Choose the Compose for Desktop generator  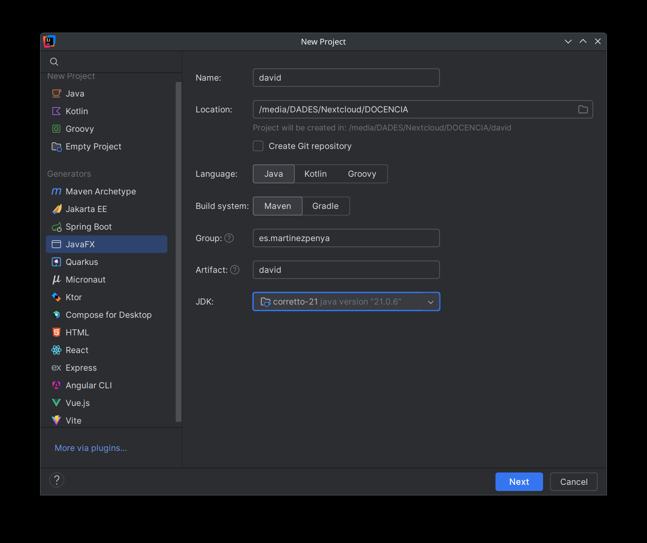coord(108,315)
